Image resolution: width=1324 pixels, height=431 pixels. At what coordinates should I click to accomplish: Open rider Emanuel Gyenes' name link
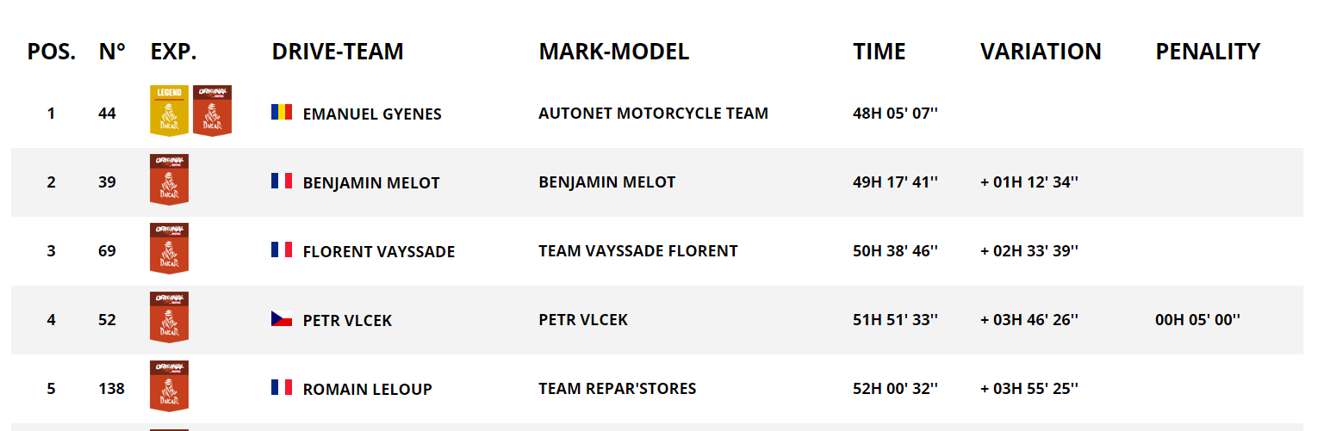click(x=372, y=114)
